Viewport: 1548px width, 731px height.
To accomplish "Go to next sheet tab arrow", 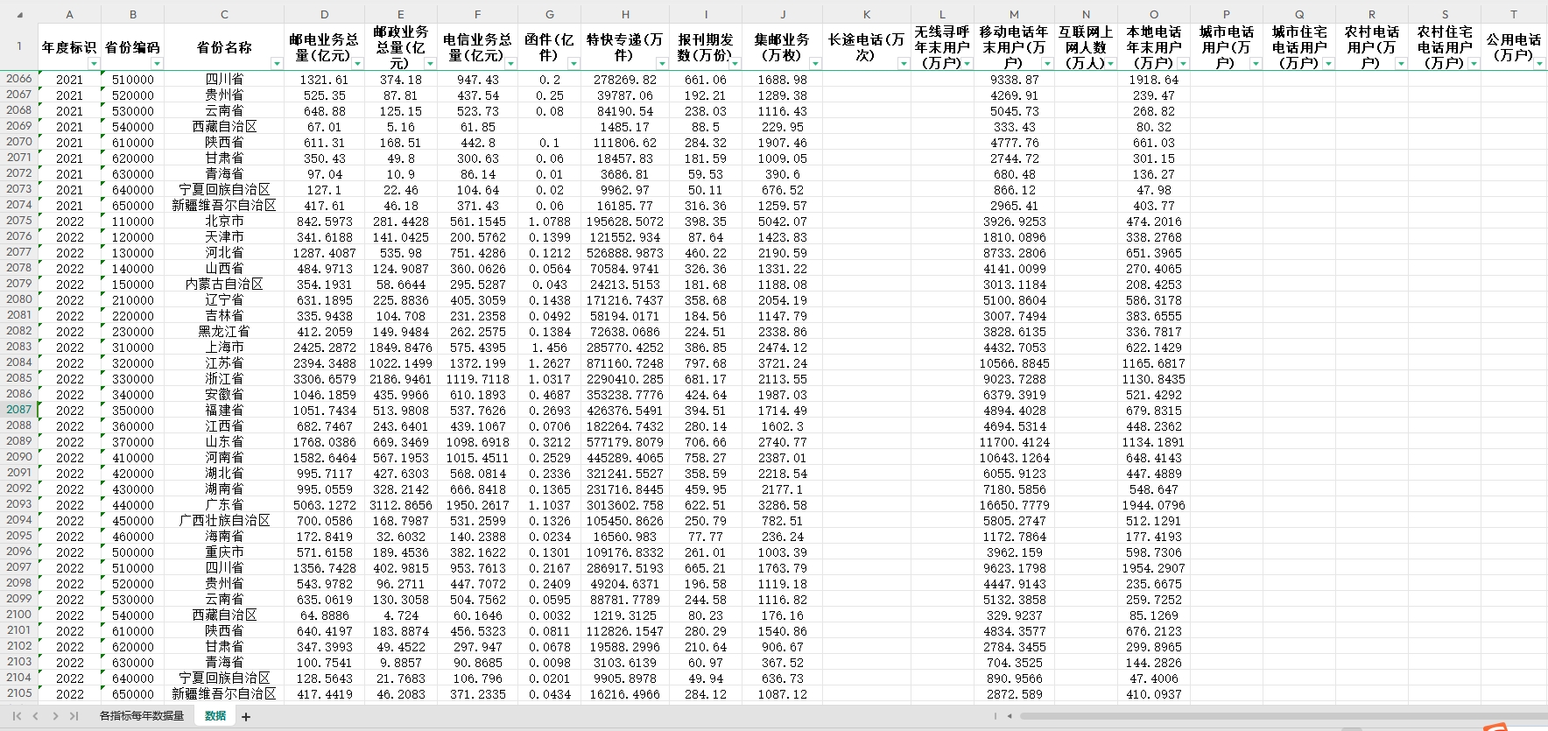I will (55, 716).
